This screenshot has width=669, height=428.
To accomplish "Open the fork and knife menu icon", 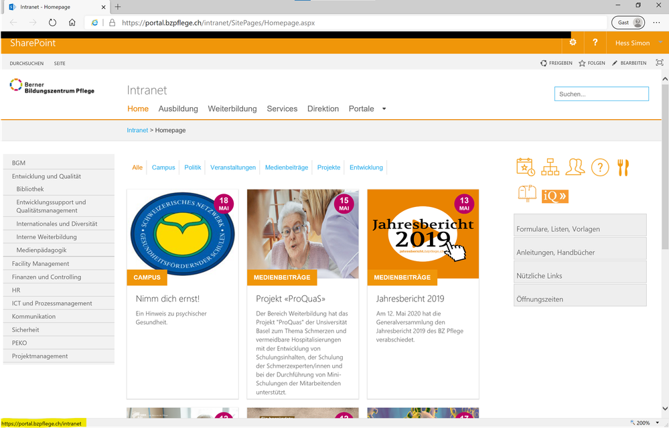I will [x=623, y=167].
